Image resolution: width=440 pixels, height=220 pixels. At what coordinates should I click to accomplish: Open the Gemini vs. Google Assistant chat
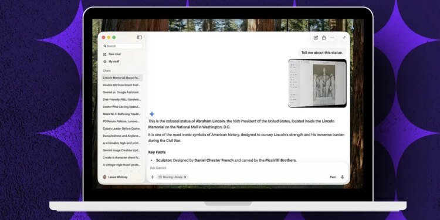click(x=122, y=92)
